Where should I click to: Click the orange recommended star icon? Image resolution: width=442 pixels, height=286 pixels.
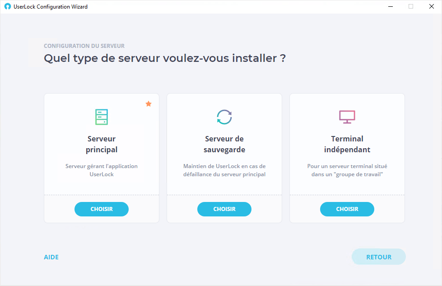click(149, 104)
